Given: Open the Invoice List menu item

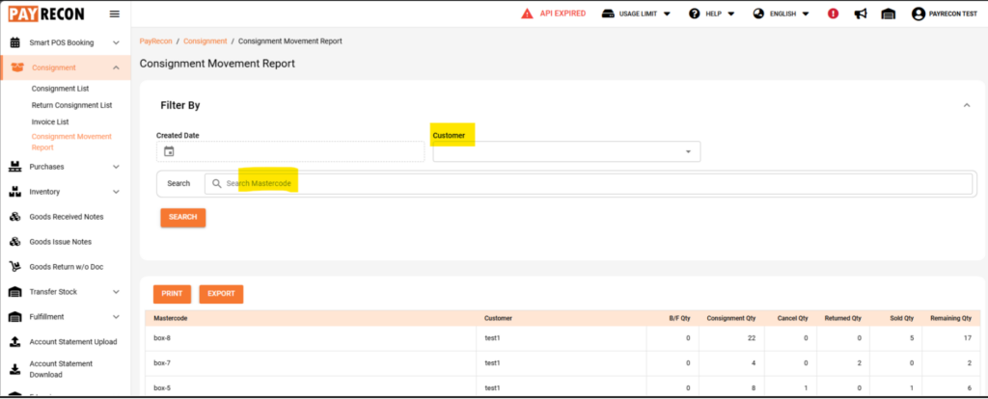Looking at the screenshot, I should click(50, 122).
